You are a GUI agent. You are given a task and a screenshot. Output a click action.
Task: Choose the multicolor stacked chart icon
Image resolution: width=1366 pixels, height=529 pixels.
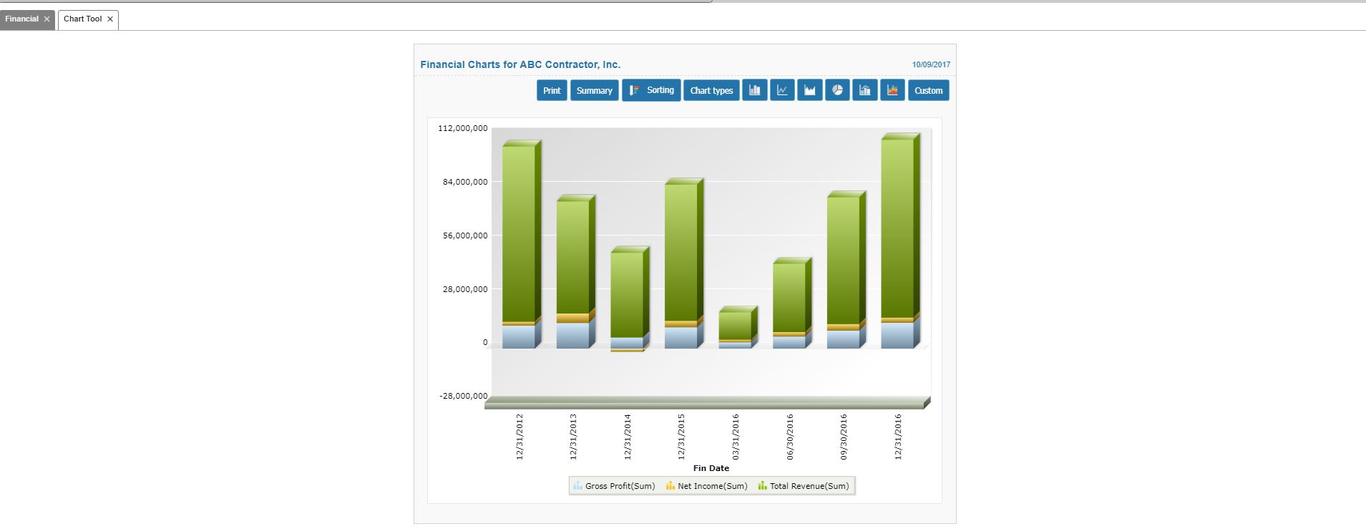[892, 90]
